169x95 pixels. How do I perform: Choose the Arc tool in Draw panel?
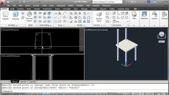(64, 13)
